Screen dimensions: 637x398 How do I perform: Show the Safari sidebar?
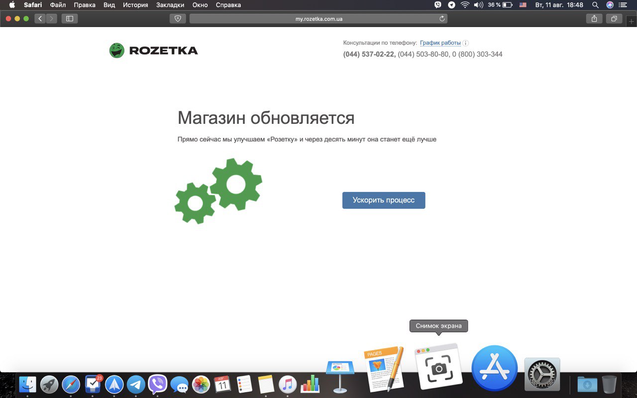pos(70,19)
